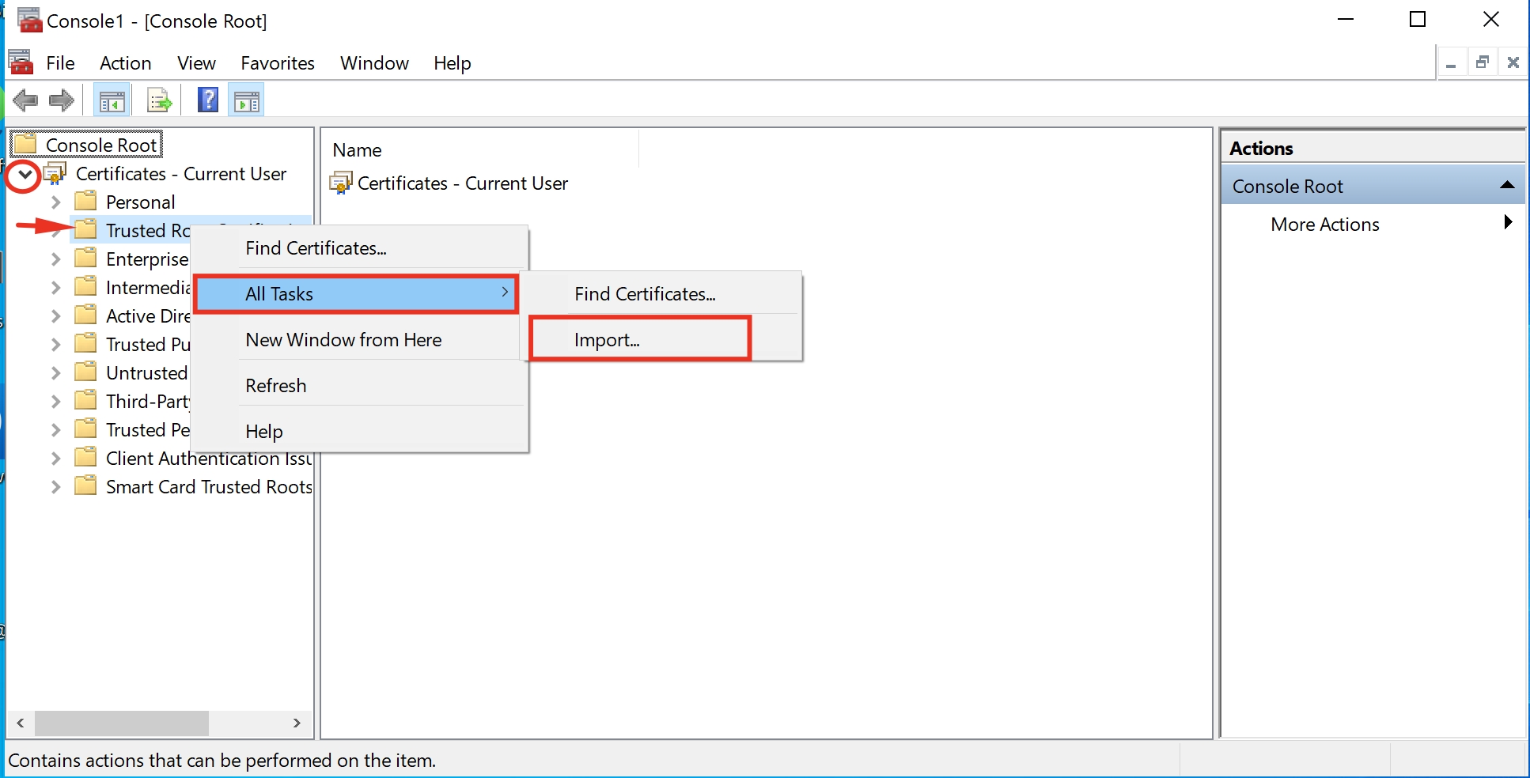Expand the Untrusted folder node

click(55, 373)
